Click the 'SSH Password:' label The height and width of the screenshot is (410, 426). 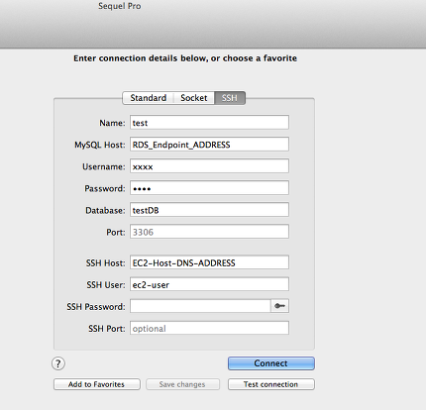tap(96, 307)
